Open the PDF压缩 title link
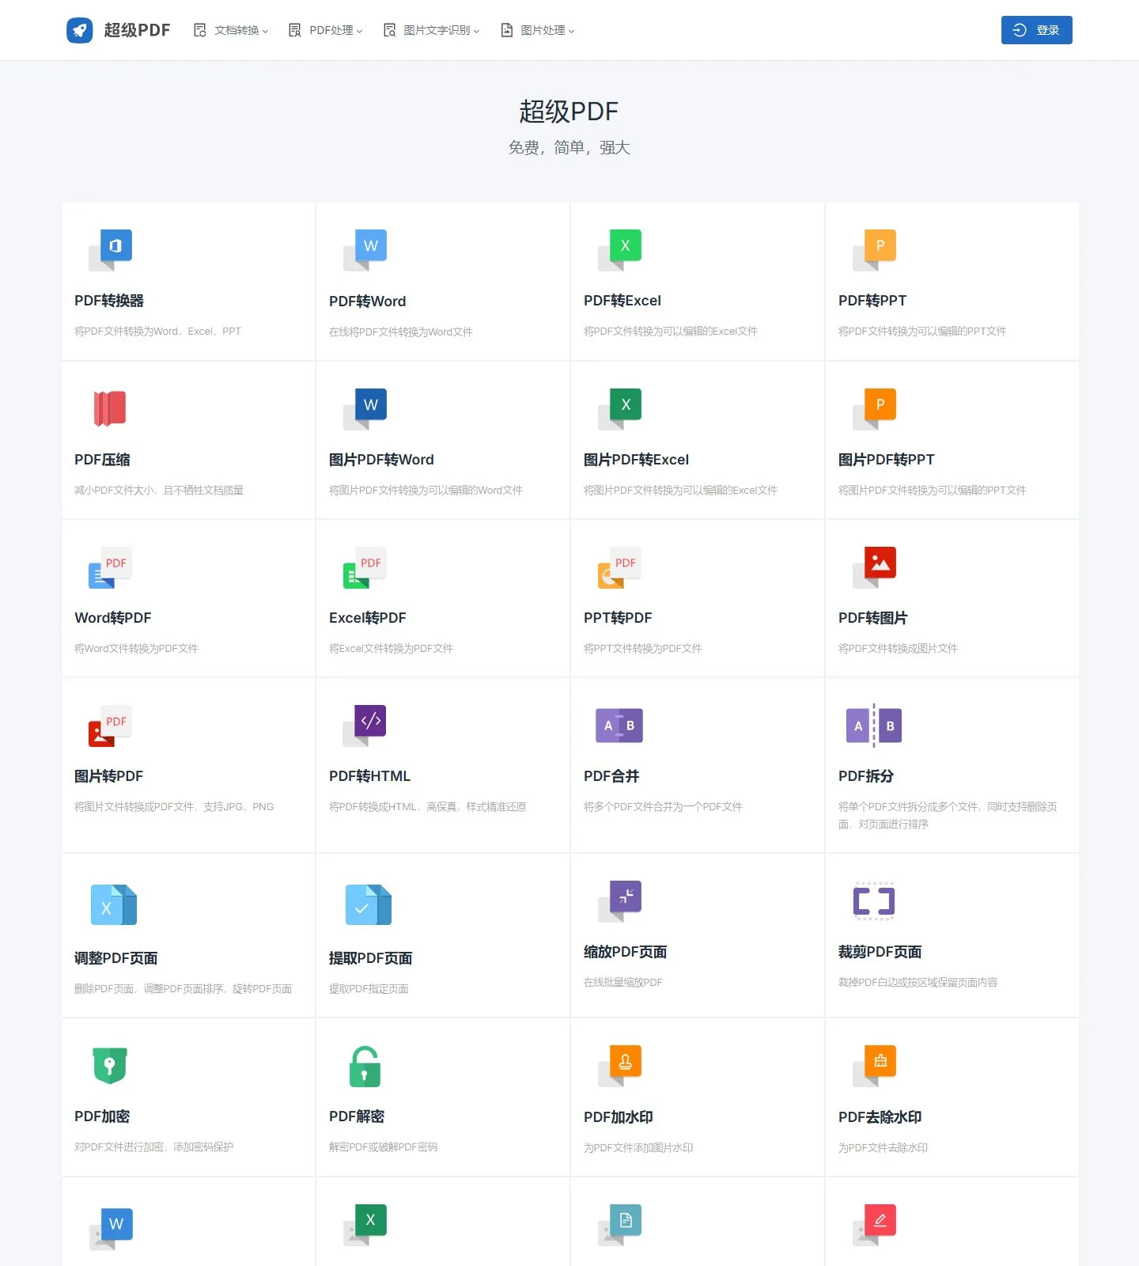This screenshot has height=1266, width=1139. [102, 460]
